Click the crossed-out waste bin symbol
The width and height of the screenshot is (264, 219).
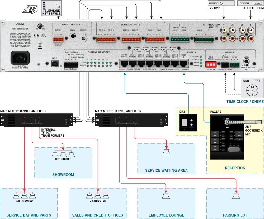point(40,45)
